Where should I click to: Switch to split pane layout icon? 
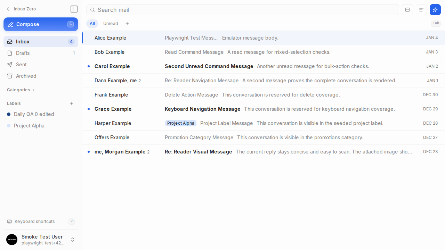[407, 10]
